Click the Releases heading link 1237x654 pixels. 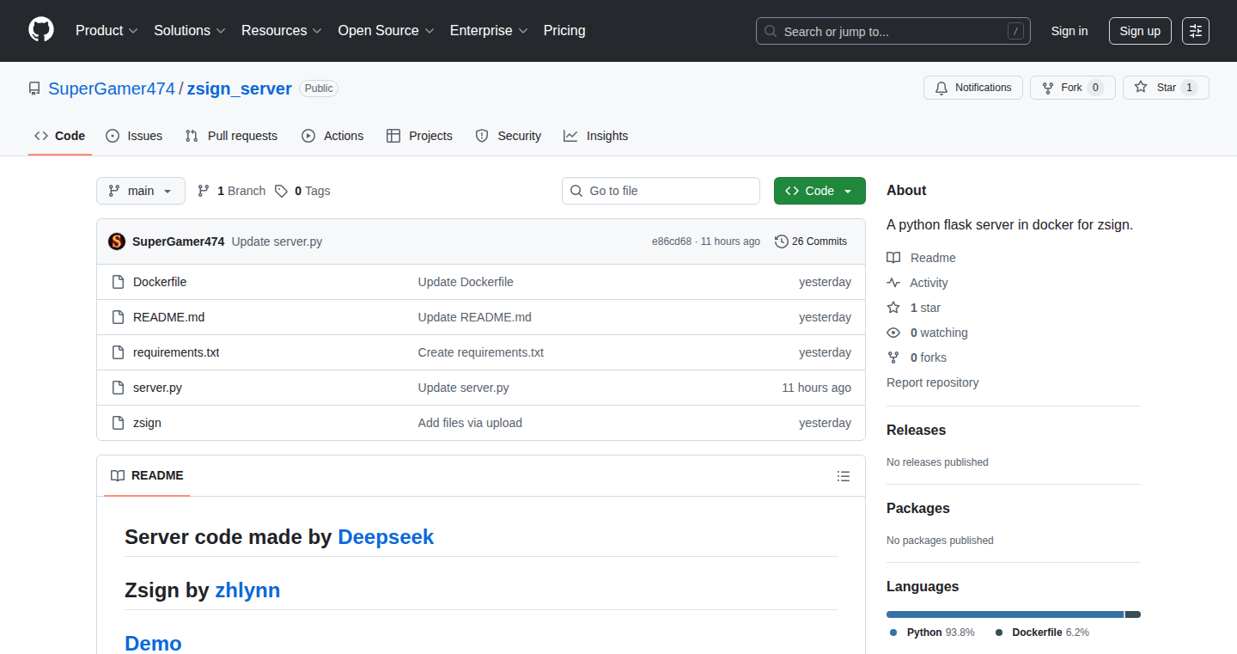916,430
